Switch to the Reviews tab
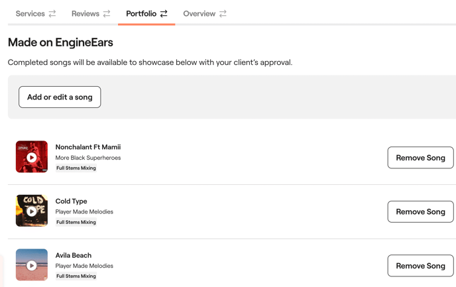Image resolution: width=456 pixels, height=287 pixels. point(85,14)
